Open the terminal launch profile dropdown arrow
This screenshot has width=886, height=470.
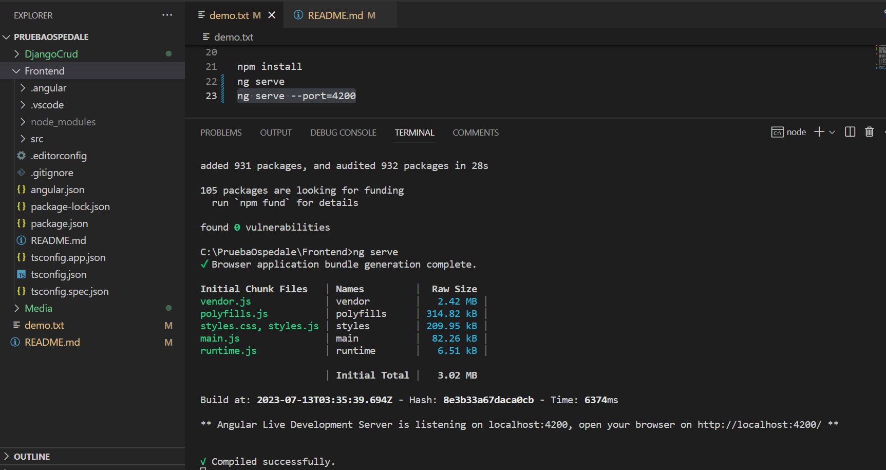point(832,132)
